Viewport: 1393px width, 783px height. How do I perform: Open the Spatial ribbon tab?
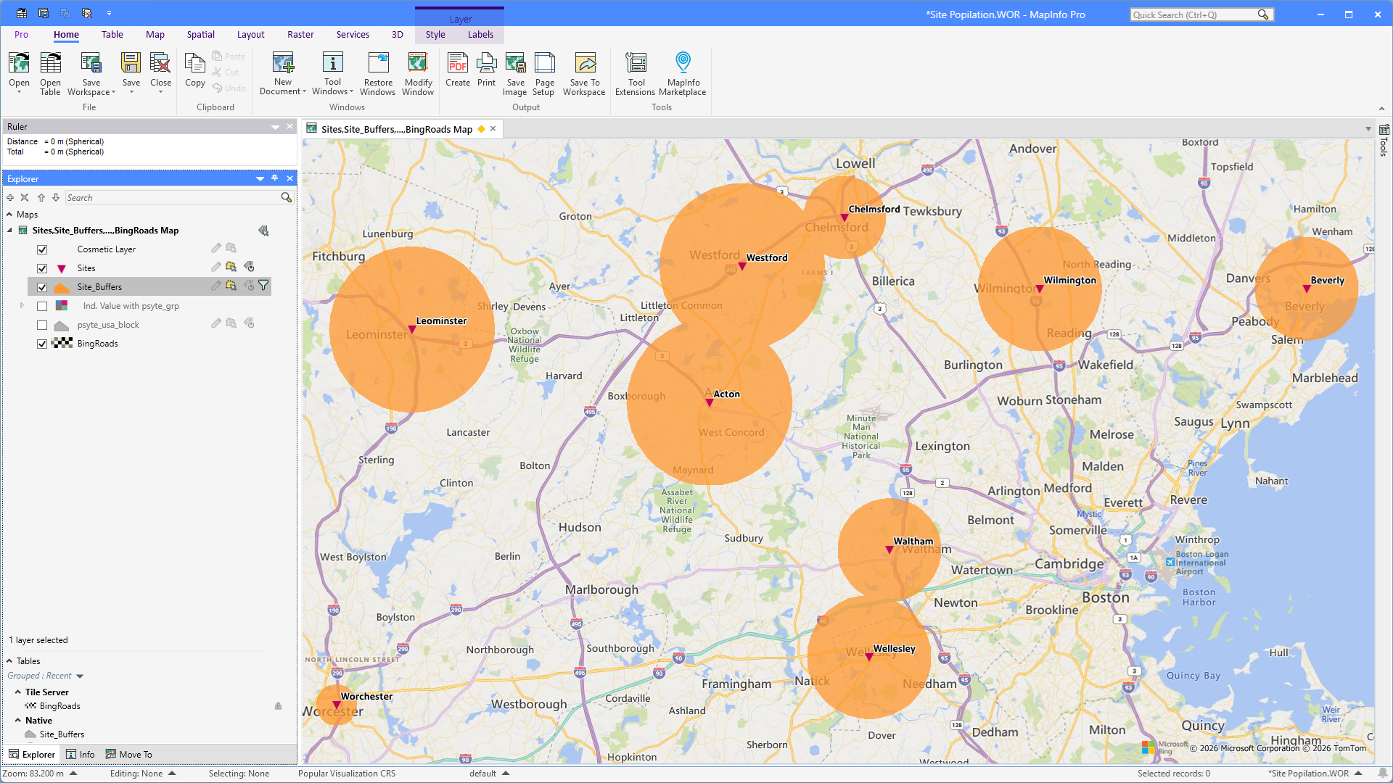click(200, 35)
